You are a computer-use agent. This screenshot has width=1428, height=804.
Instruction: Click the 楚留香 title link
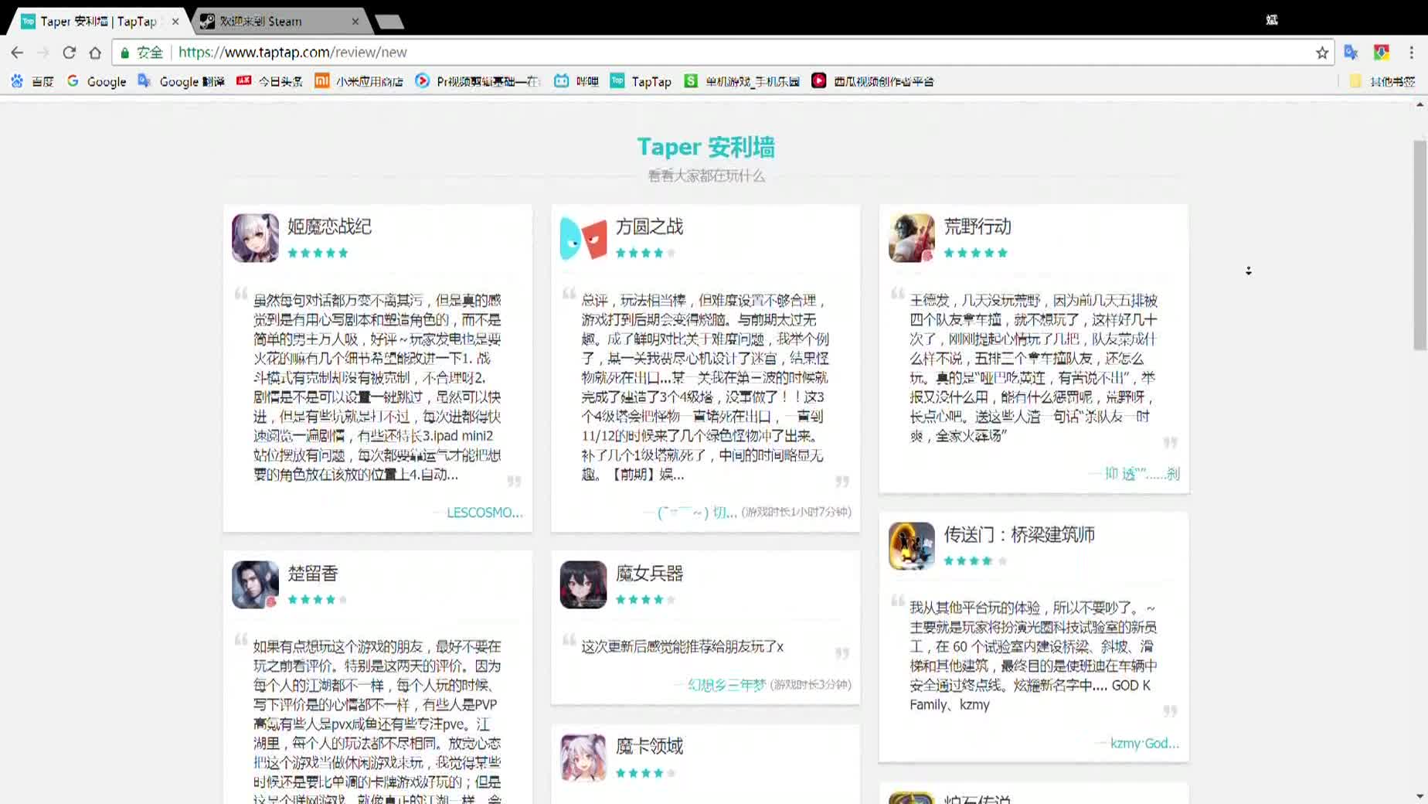[313, 573]
